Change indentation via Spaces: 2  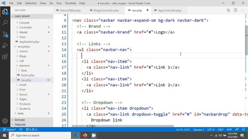[x=198, y=130]
